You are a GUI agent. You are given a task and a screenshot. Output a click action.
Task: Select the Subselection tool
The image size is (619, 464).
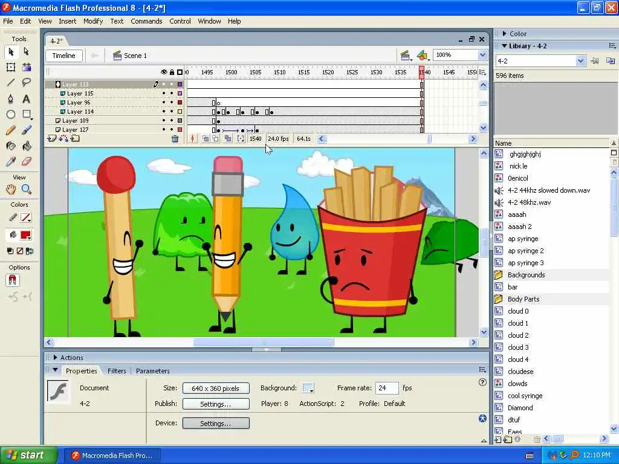click(x=27, y=52)
